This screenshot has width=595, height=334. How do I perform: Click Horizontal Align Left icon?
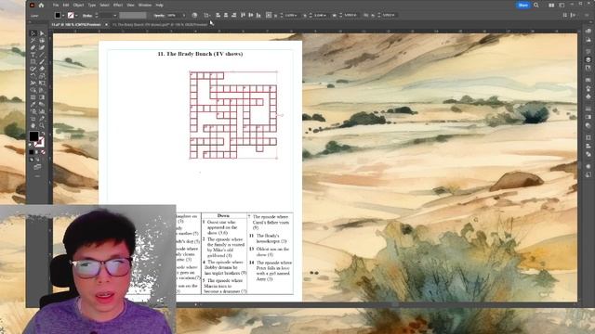218,15
